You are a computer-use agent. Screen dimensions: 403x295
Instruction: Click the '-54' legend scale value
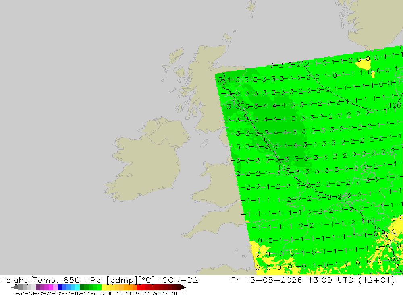[20, 293]
